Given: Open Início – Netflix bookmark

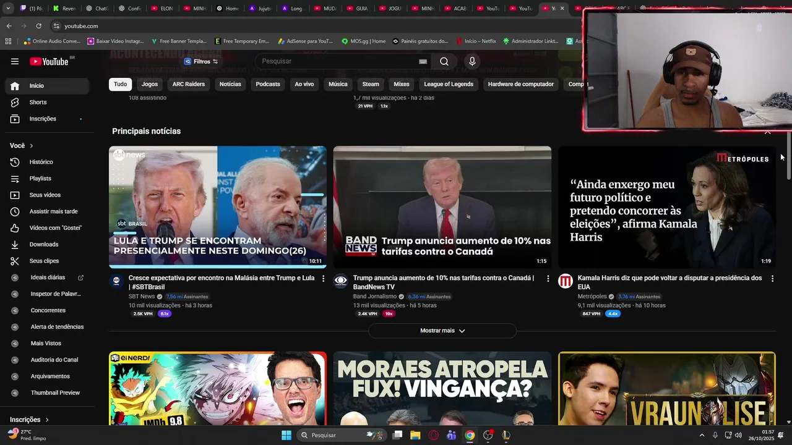Looking at the screenshot, I should [x=476, y=41].
